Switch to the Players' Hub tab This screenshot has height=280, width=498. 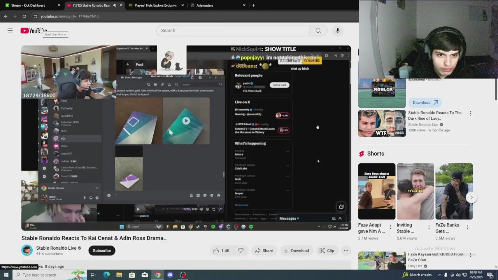click(156, 5)
